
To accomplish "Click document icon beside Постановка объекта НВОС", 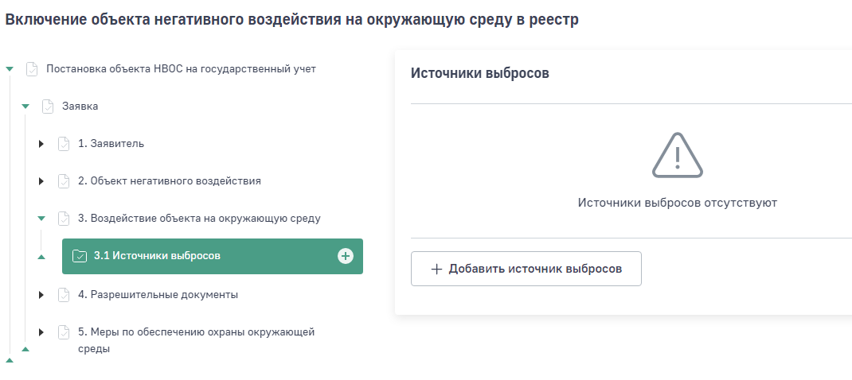I will tap(32, 69).
